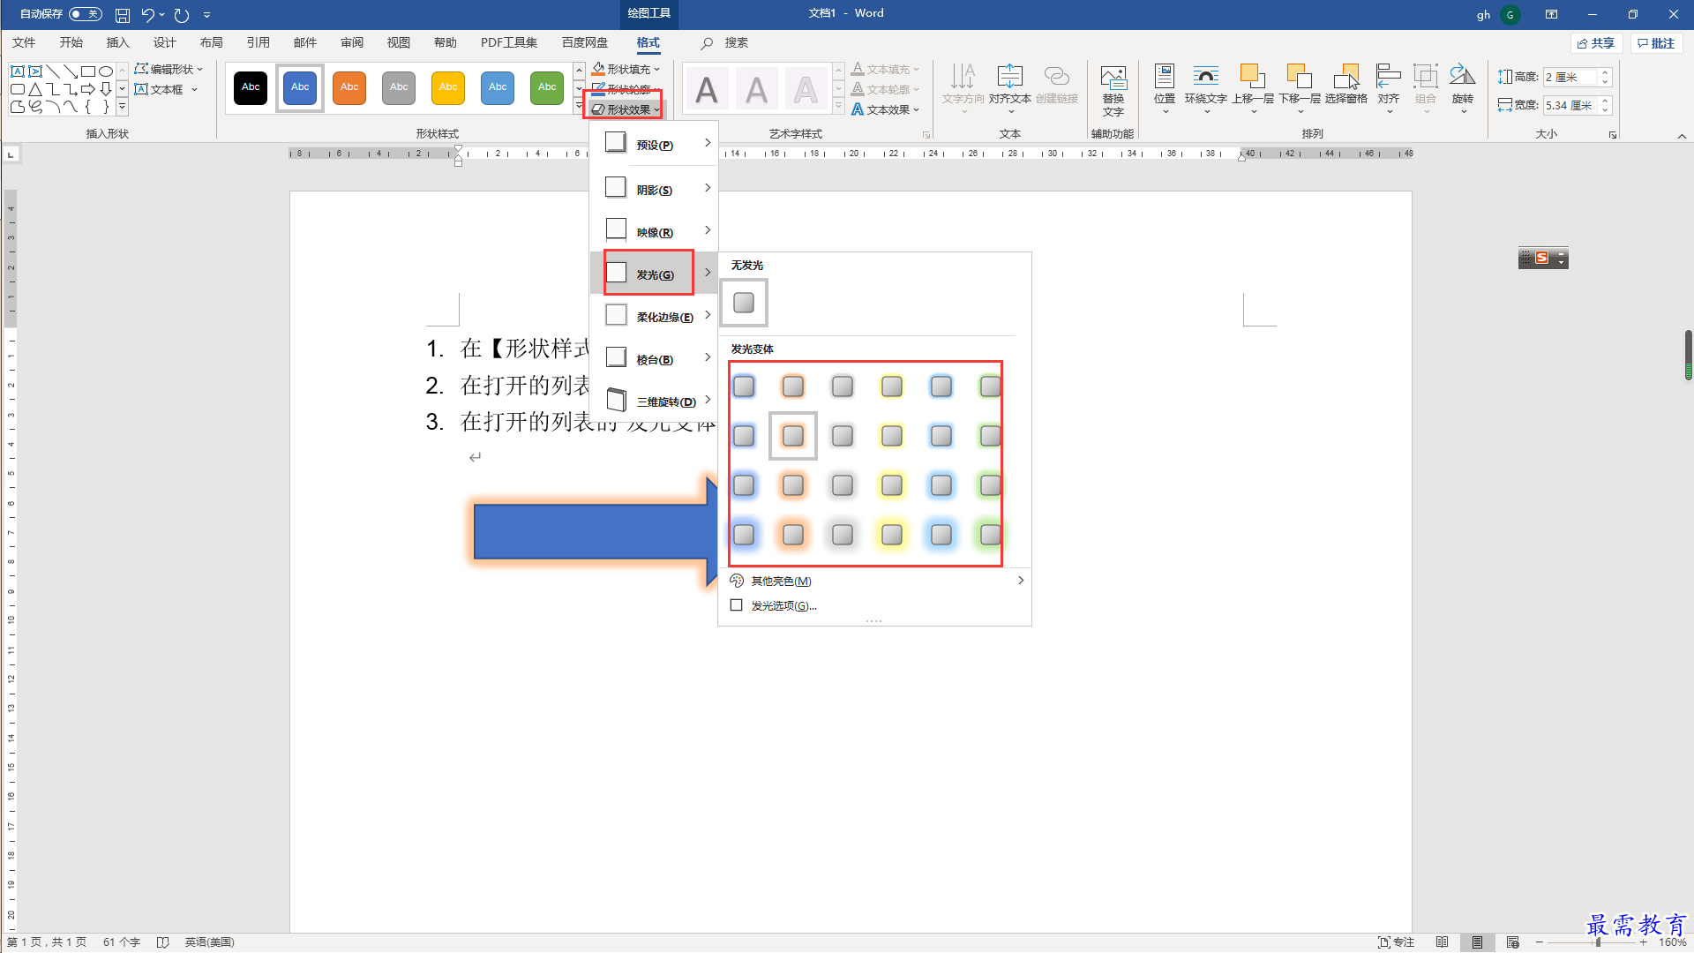Choose the bottom-right green glow variant

tap(991, 534)
